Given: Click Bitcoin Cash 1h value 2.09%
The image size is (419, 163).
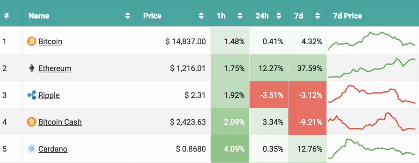Looking at the screenshot, I should (x=234, y=122).
